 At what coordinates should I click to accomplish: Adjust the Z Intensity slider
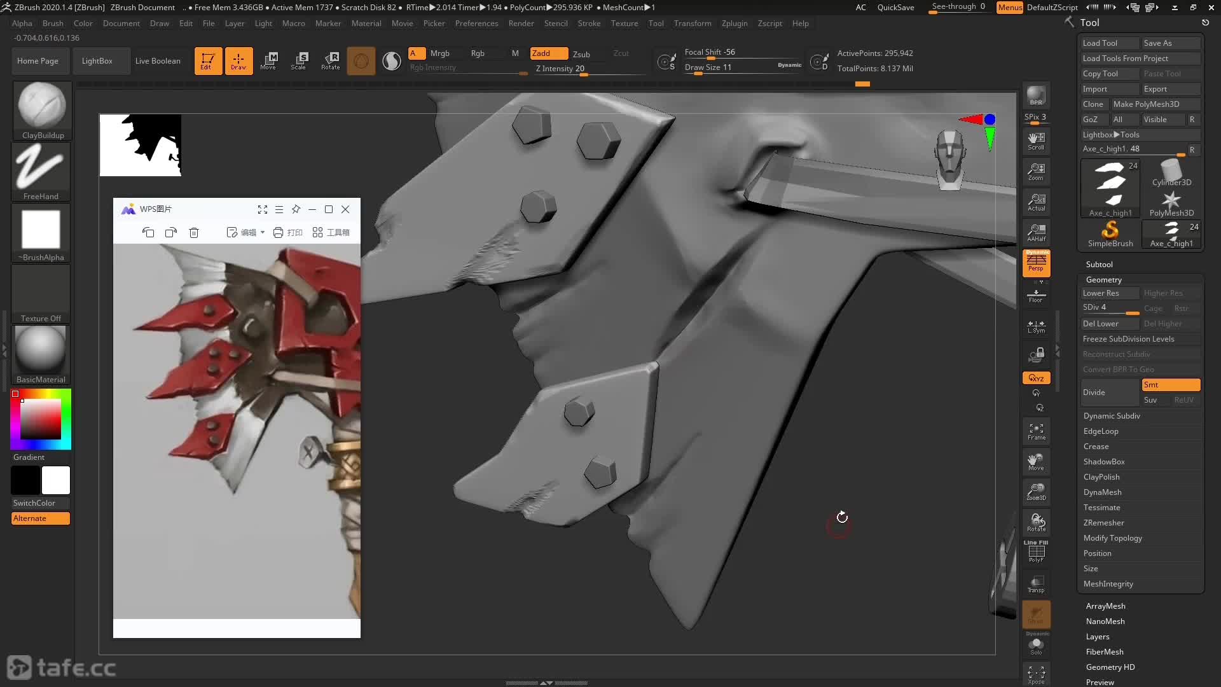pos(590,69)
